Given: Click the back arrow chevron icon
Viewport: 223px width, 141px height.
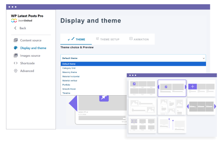Looking at the screenshot, I should [x=15, y=28].
